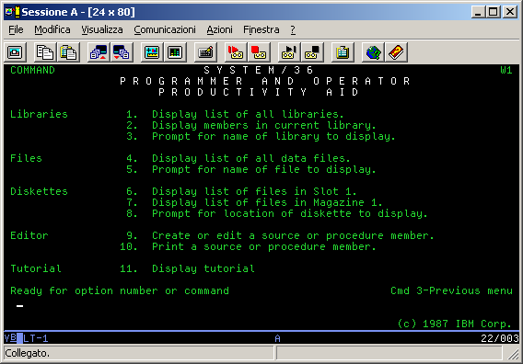Open the Azioni menu
523x364 pixels.
point(219,30)
